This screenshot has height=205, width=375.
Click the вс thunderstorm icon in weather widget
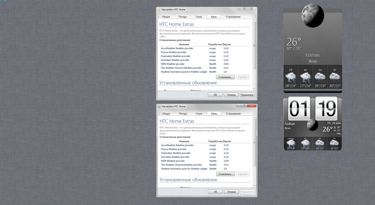coord(305,78)
